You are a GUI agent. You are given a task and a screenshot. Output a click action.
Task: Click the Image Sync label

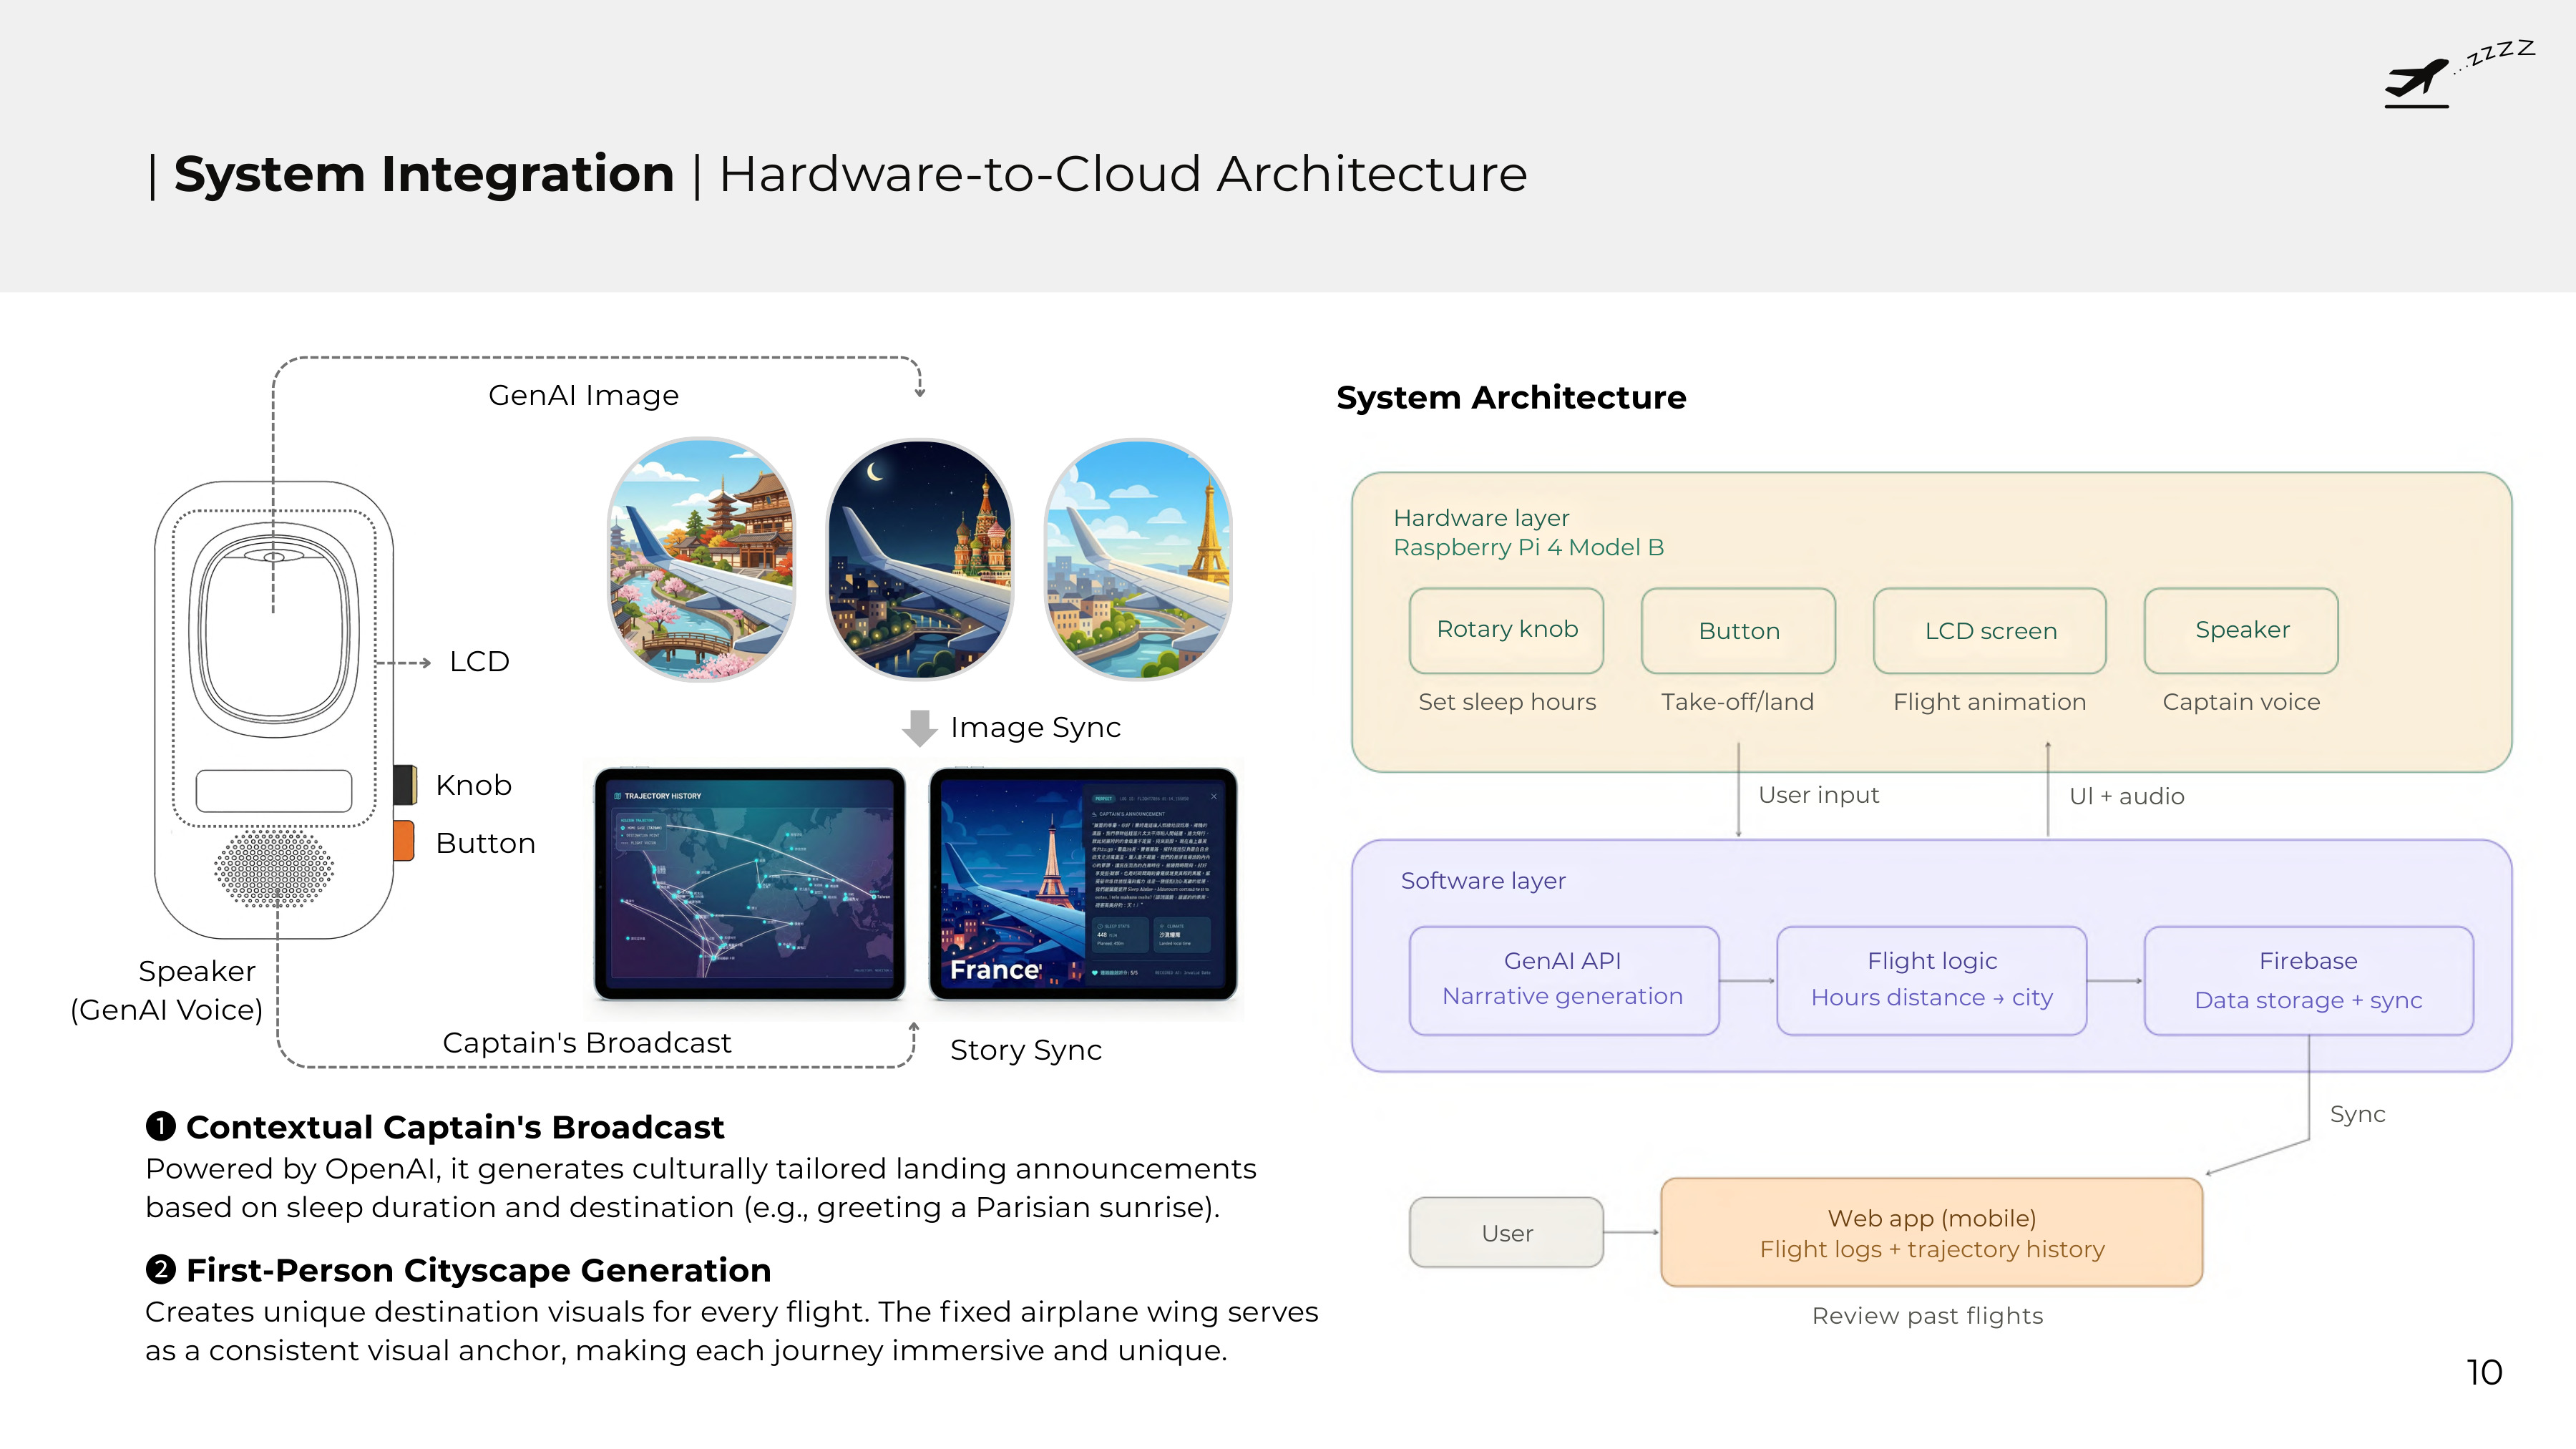tap(1035, 727)
